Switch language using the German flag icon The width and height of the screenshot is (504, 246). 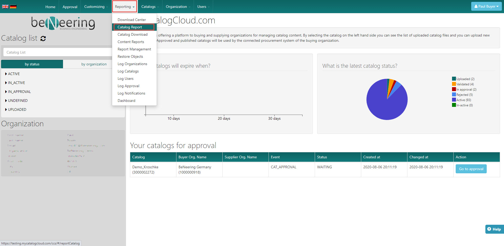coord(13,7)
